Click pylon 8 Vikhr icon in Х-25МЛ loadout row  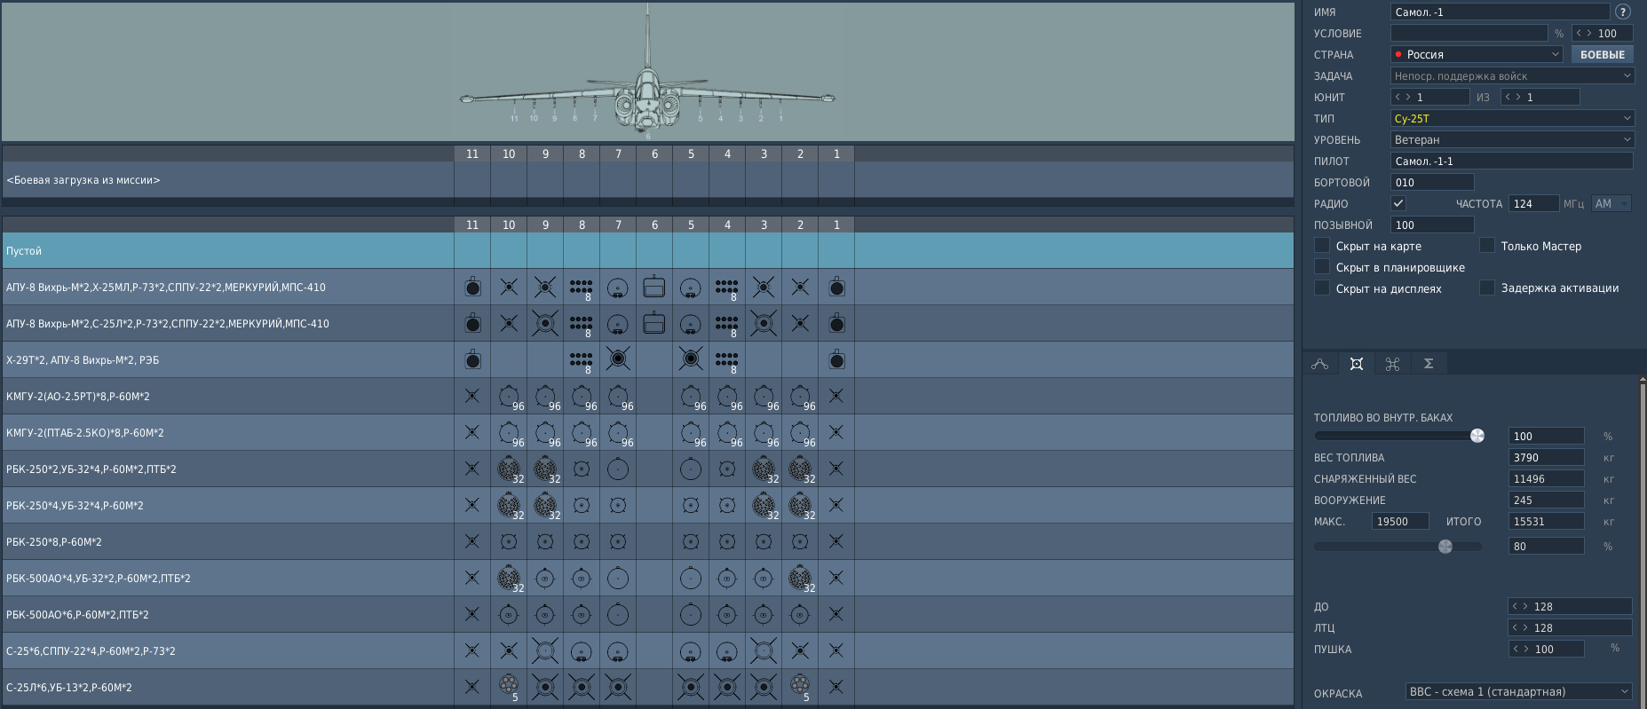click(581, 288)
